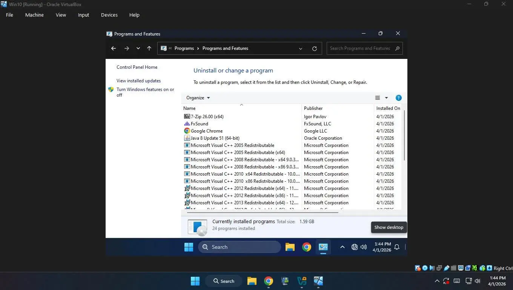Image resolution: width=513 pixels, height=290 pixels.
Task: Click the Forward navigation arrow
Action: [127, 48]
